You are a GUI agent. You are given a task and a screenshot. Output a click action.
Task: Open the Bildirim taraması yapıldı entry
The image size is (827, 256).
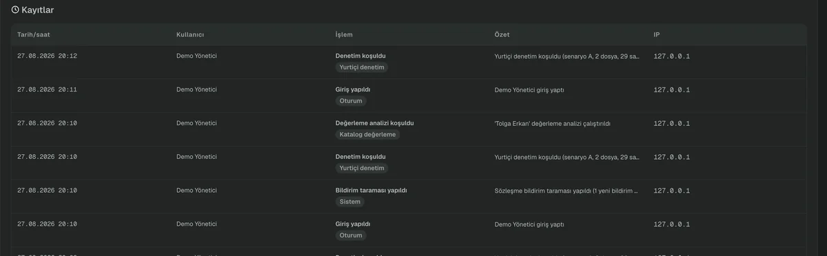click(x=371, y=190)
